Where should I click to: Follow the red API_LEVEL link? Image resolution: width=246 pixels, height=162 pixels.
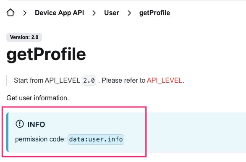click(x=165, y=81)
